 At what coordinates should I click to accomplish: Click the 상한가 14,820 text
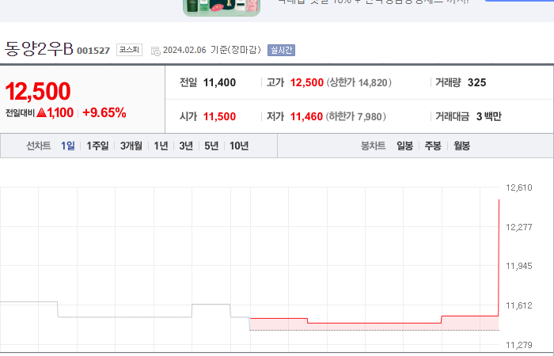tap(359, 82)
